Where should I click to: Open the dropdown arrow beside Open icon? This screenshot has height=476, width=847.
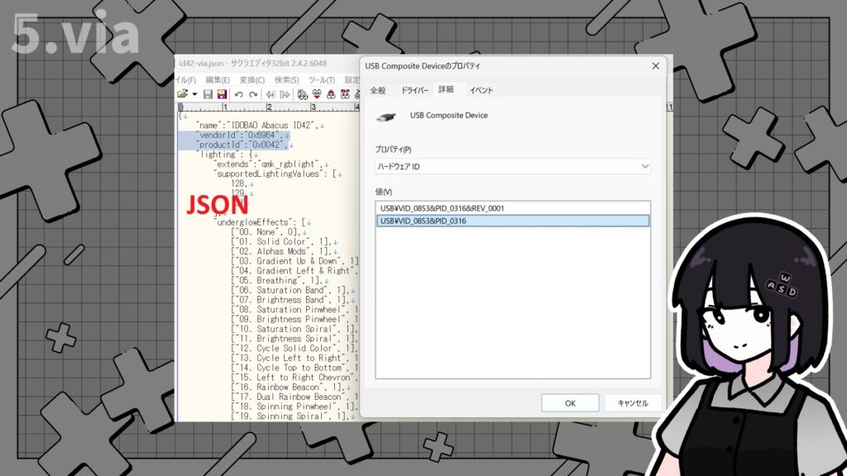(x=194, y=94)
